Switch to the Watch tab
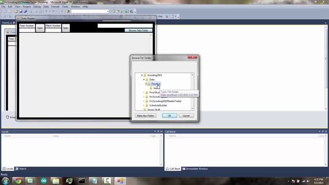The height and width of the screenshot is (185, 329). pyautogui.click(x=21, y=169)
